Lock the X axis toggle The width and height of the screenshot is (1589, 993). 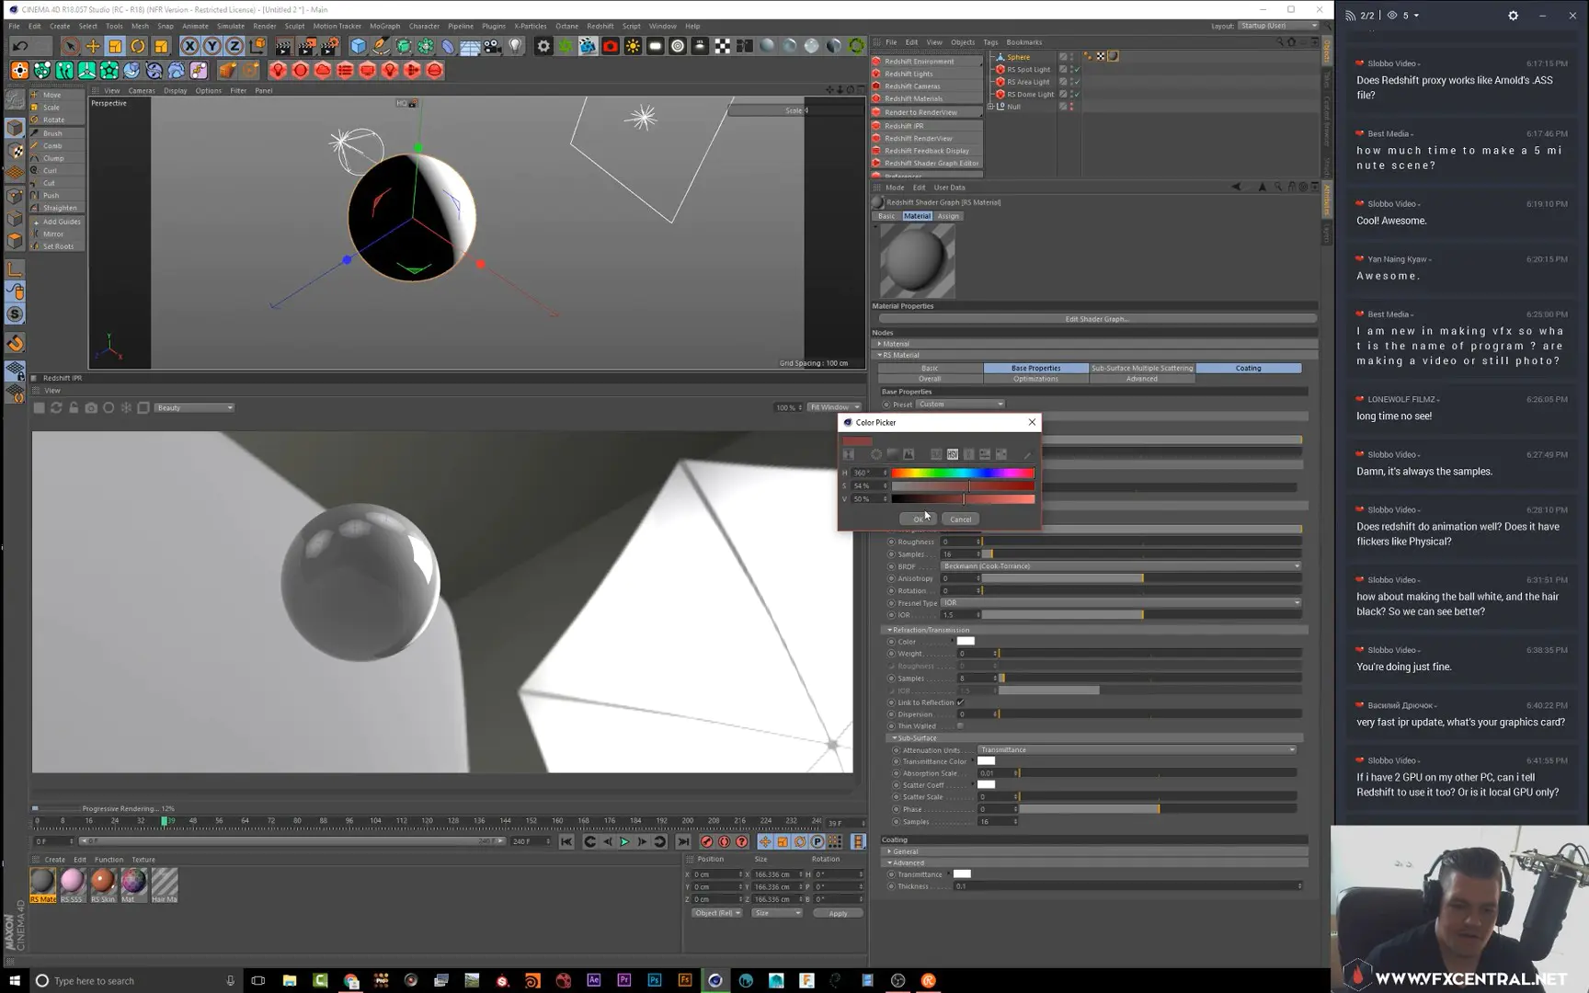pyautogui.click(x=189, y=46)
